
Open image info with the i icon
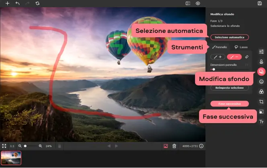click(201, 146)
